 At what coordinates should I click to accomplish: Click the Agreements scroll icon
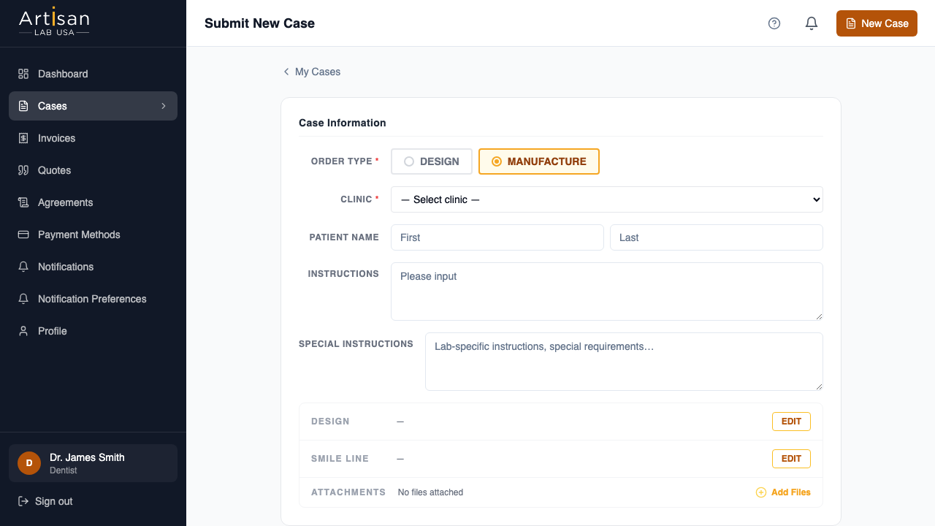tap(23, 202)
